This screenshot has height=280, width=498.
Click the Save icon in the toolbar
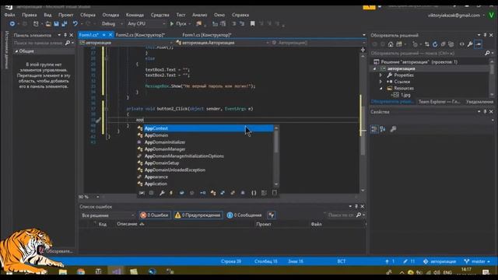coord(56,24)
